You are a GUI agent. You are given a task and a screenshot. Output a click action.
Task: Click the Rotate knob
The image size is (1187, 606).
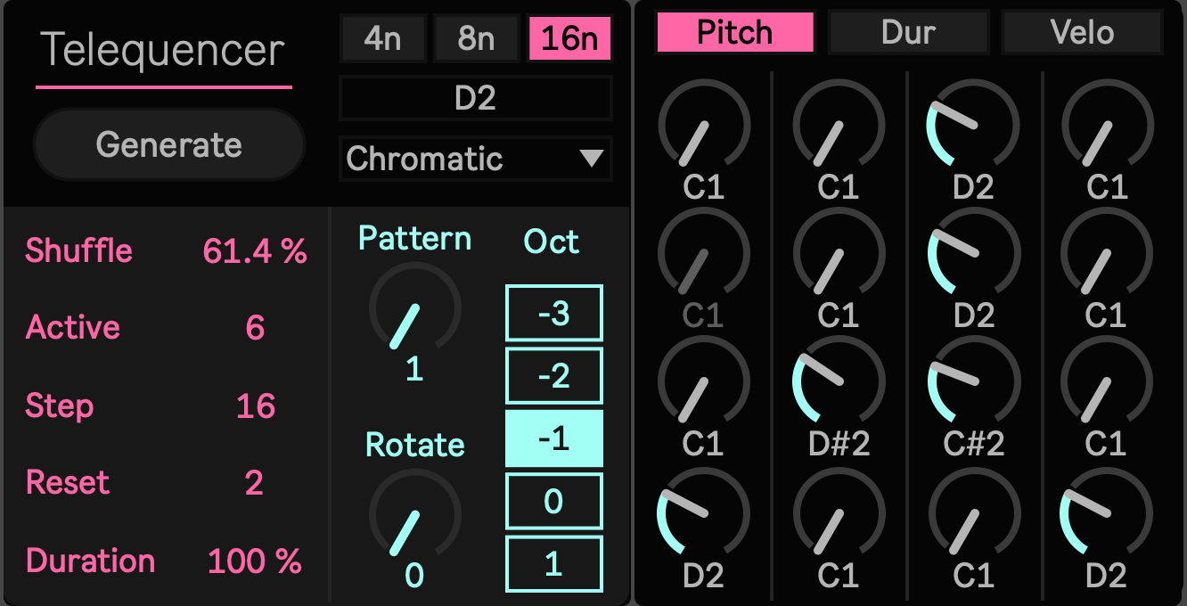414,515
